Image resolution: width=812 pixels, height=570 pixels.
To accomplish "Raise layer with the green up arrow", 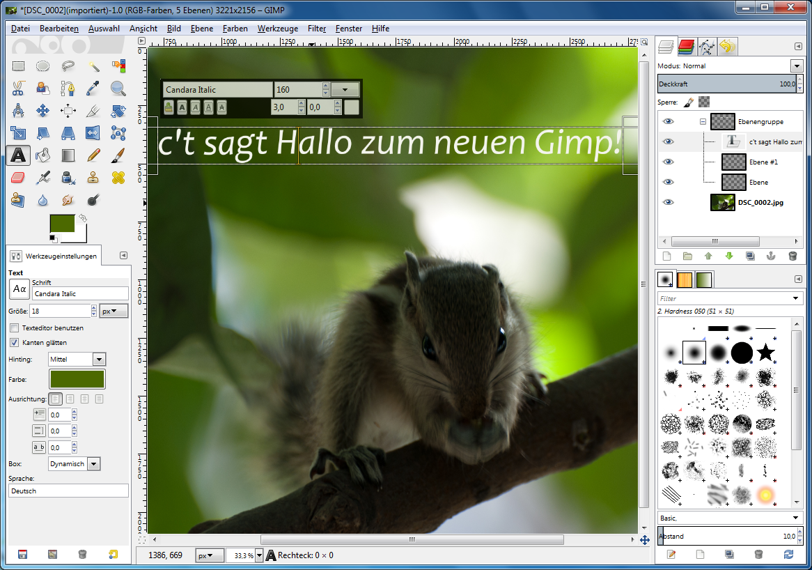I will [x=708, y=256].
